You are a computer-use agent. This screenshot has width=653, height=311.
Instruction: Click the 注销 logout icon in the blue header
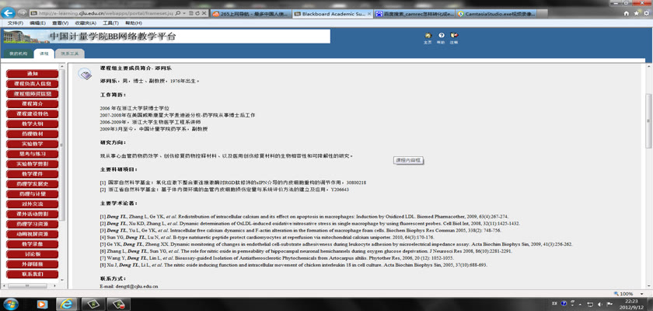[454, 37]
